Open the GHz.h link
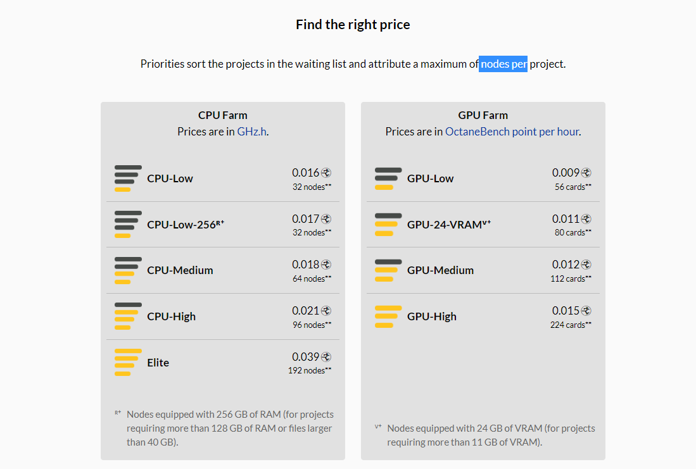This screenshot has height=469, width=696. (x=251, y=132)
